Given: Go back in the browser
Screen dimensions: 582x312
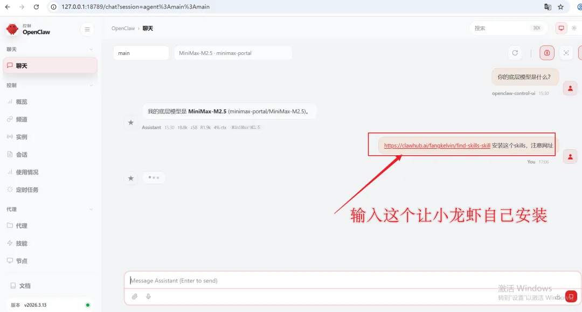Looking at the screenshot, I should 8,6.
